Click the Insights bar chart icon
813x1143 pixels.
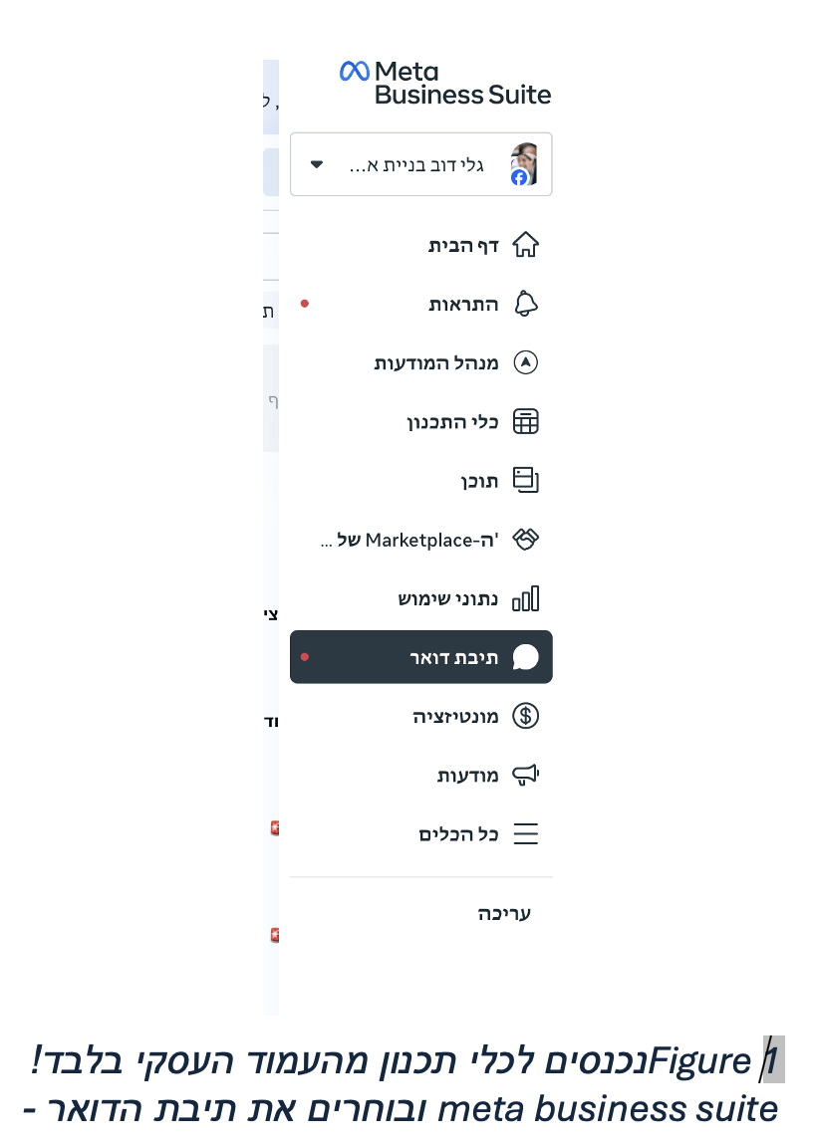(x=525, y=598)
